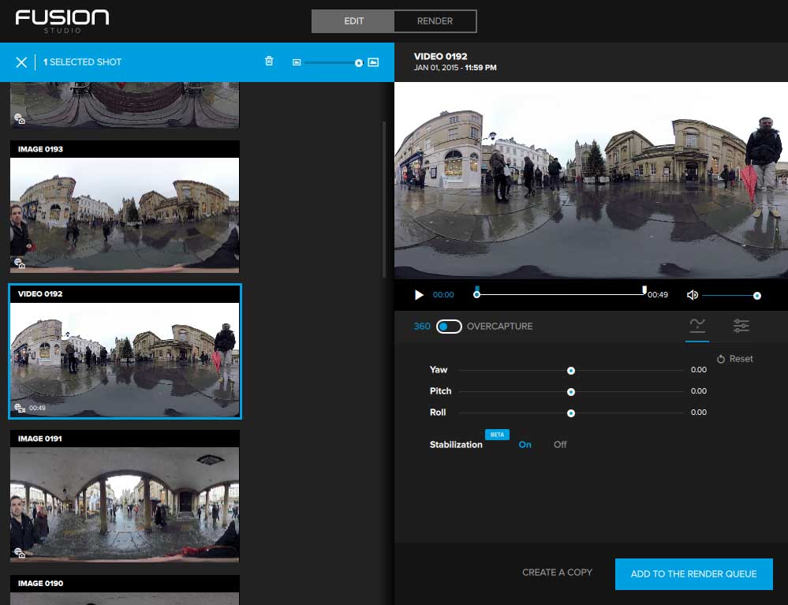The height and width of the screenshot is (605, 788).
Task: Adjust the thumbnail size slider handle
Action: 358,63
